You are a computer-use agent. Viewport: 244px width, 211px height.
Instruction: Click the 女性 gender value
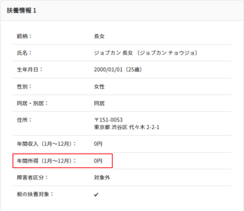(x=99, y=86)
